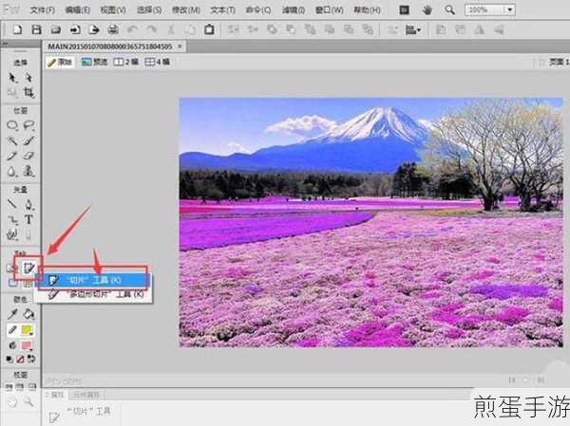Image resolution: width=570 pixels, height=426 pixels.
Task: Click the no stroke or fill button
Action: point(20,360)
